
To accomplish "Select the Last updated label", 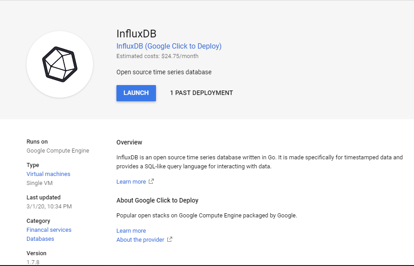I will 44,198.
